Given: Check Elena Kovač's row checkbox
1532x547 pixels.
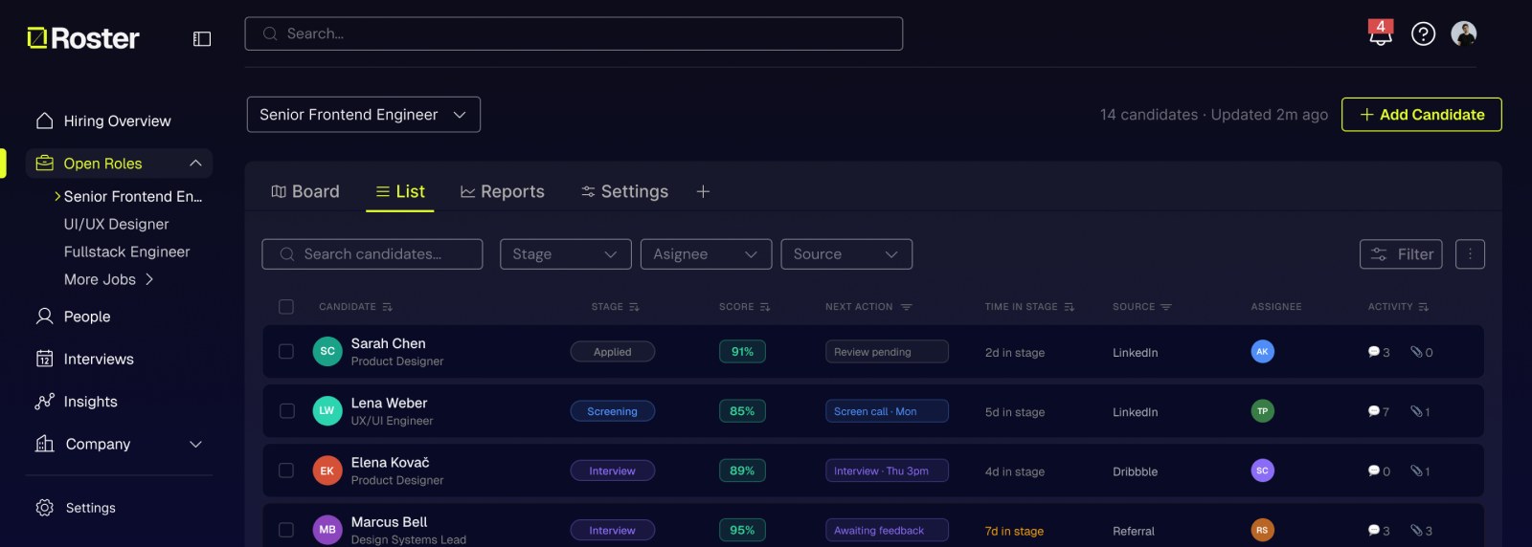Looking at the screenshot, I should (x=286, y=470).
